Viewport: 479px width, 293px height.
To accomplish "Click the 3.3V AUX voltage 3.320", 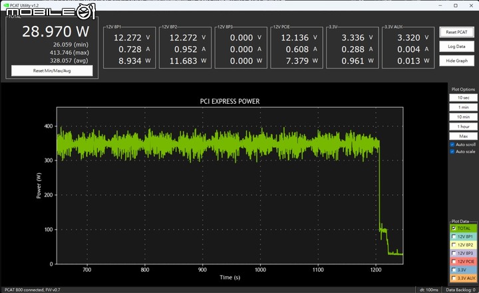I will (x=408, y=37).
